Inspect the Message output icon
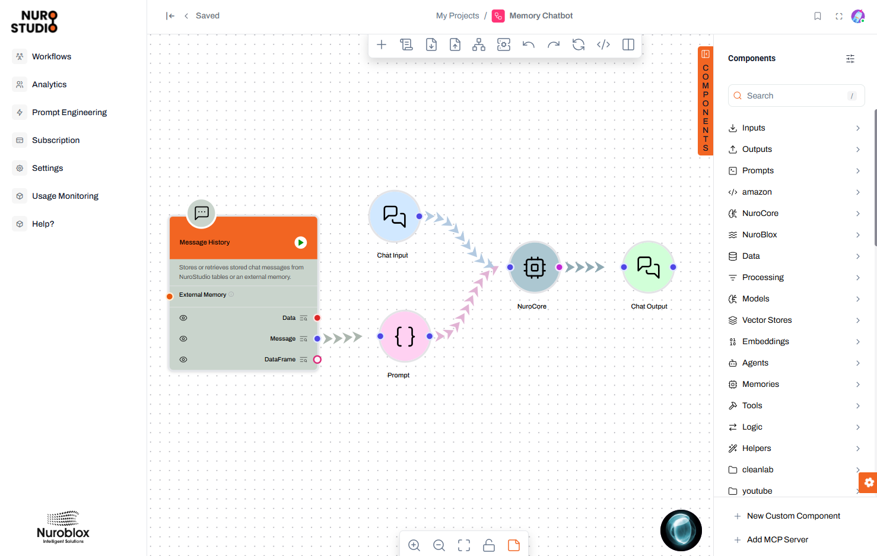 pos(304,339)
